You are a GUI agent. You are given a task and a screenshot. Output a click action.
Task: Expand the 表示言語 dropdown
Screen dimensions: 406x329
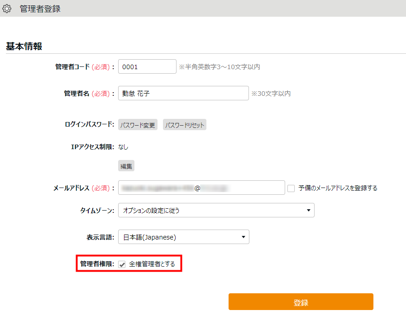click(183, 237)
